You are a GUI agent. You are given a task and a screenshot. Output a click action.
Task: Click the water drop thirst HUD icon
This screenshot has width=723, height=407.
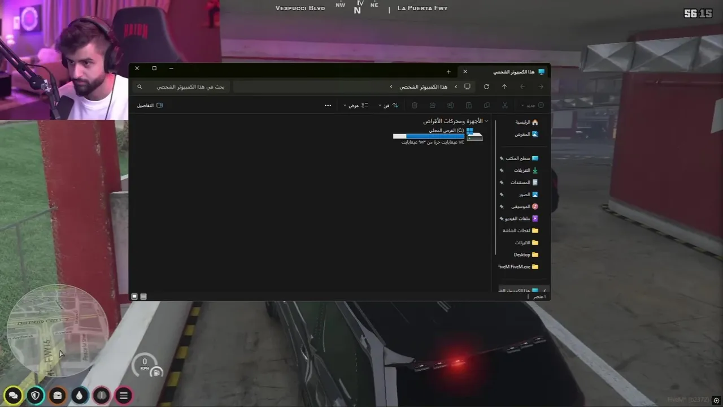click(80, 395)
